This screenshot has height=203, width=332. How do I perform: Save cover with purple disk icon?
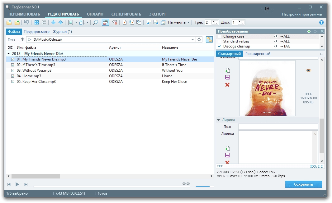click(x=227, y=77)
